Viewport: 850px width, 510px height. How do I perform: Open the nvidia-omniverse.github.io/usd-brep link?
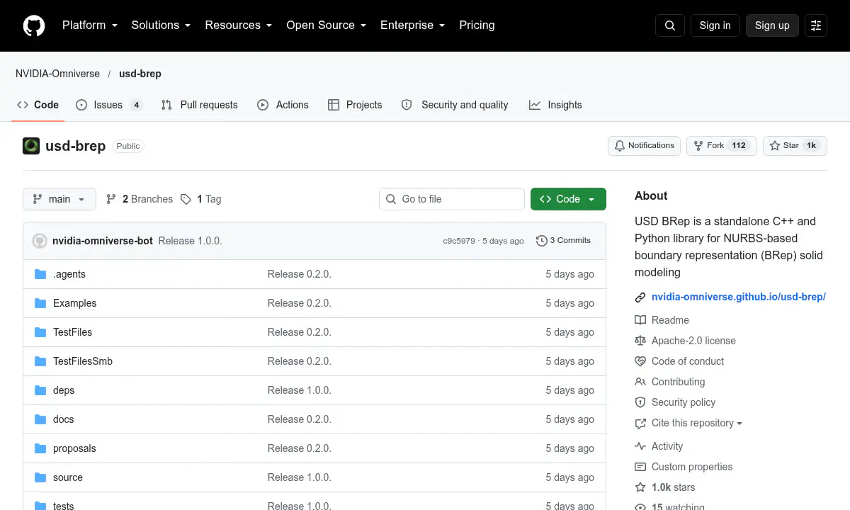739,297
